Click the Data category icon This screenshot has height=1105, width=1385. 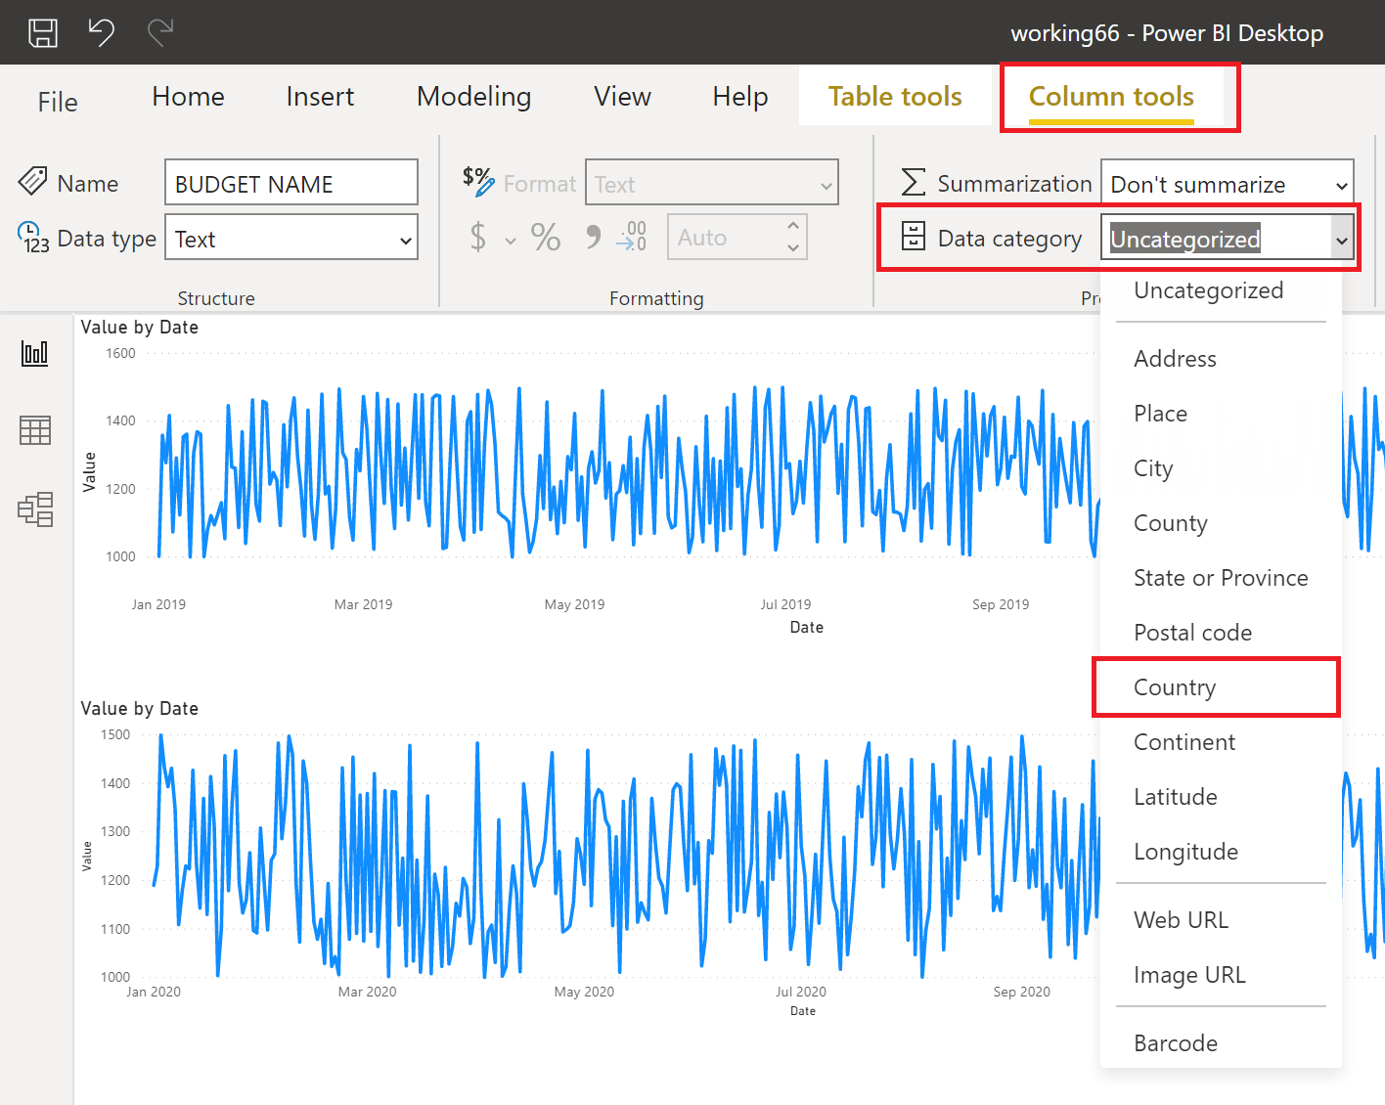click(x=914, y=236)
